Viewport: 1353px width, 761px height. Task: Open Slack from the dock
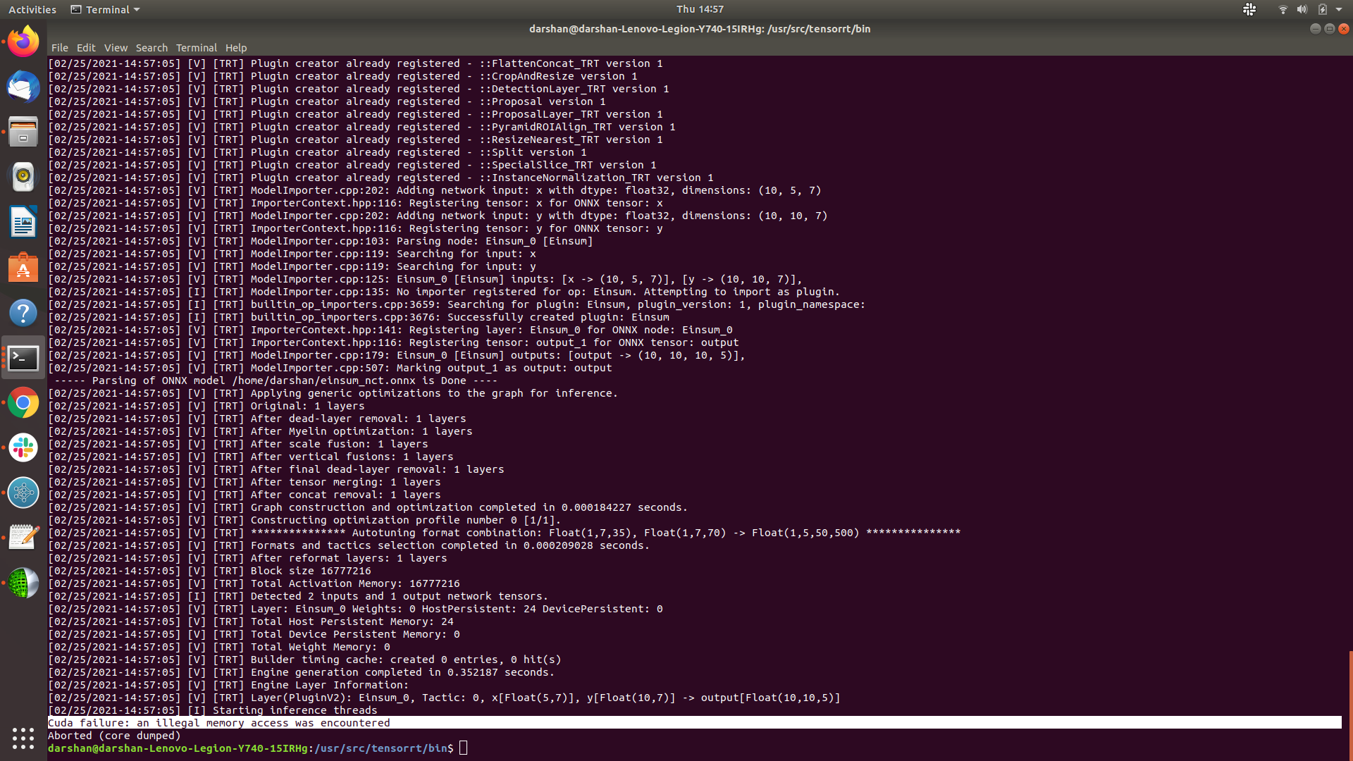pos(23,447)
